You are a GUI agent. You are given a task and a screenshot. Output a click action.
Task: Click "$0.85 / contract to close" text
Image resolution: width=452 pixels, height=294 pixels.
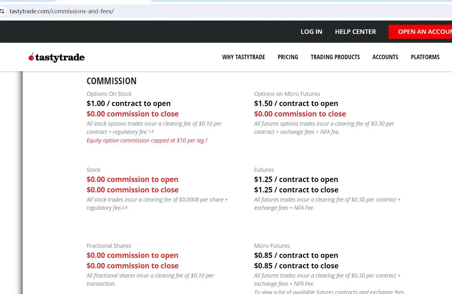(x=296, y=266)
